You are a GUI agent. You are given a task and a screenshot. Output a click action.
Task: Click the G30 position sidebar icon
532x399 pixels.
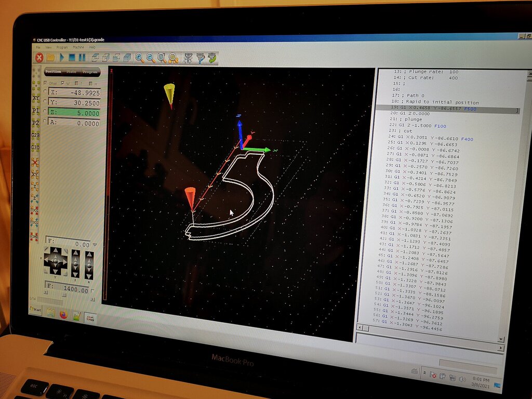[35, 148]
